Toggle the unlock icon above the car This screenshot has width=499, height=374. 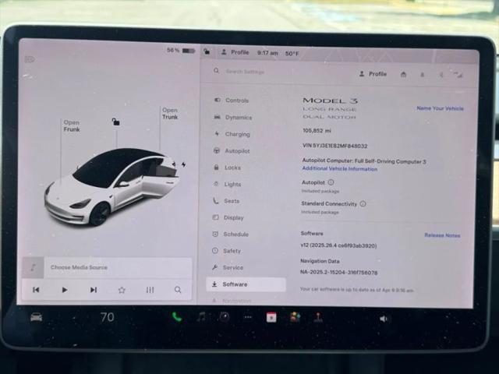pos(116,122)
